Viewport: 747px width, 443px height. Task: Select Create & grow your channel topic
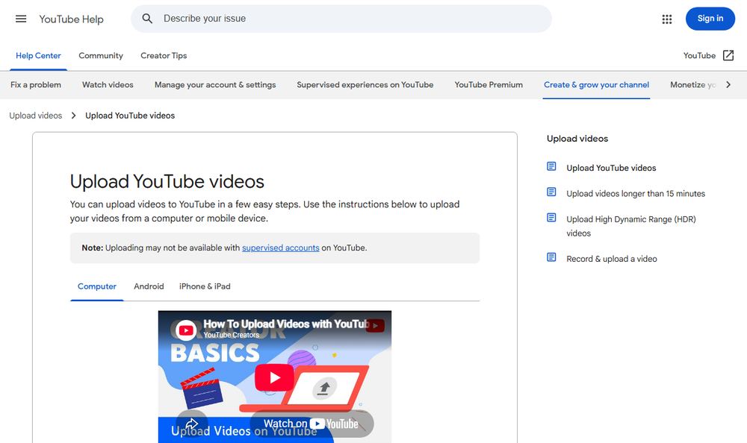[596, 85]
